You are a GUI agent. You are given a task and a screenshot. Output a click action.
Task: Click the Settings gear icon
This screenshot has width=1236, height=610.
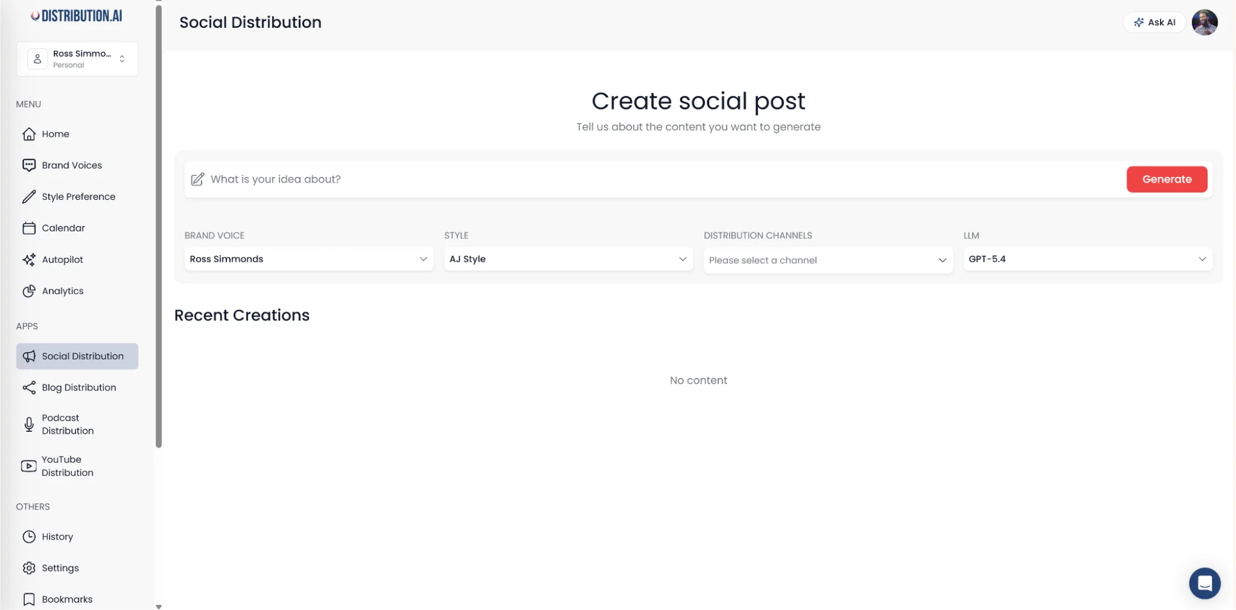pos(29,568)
